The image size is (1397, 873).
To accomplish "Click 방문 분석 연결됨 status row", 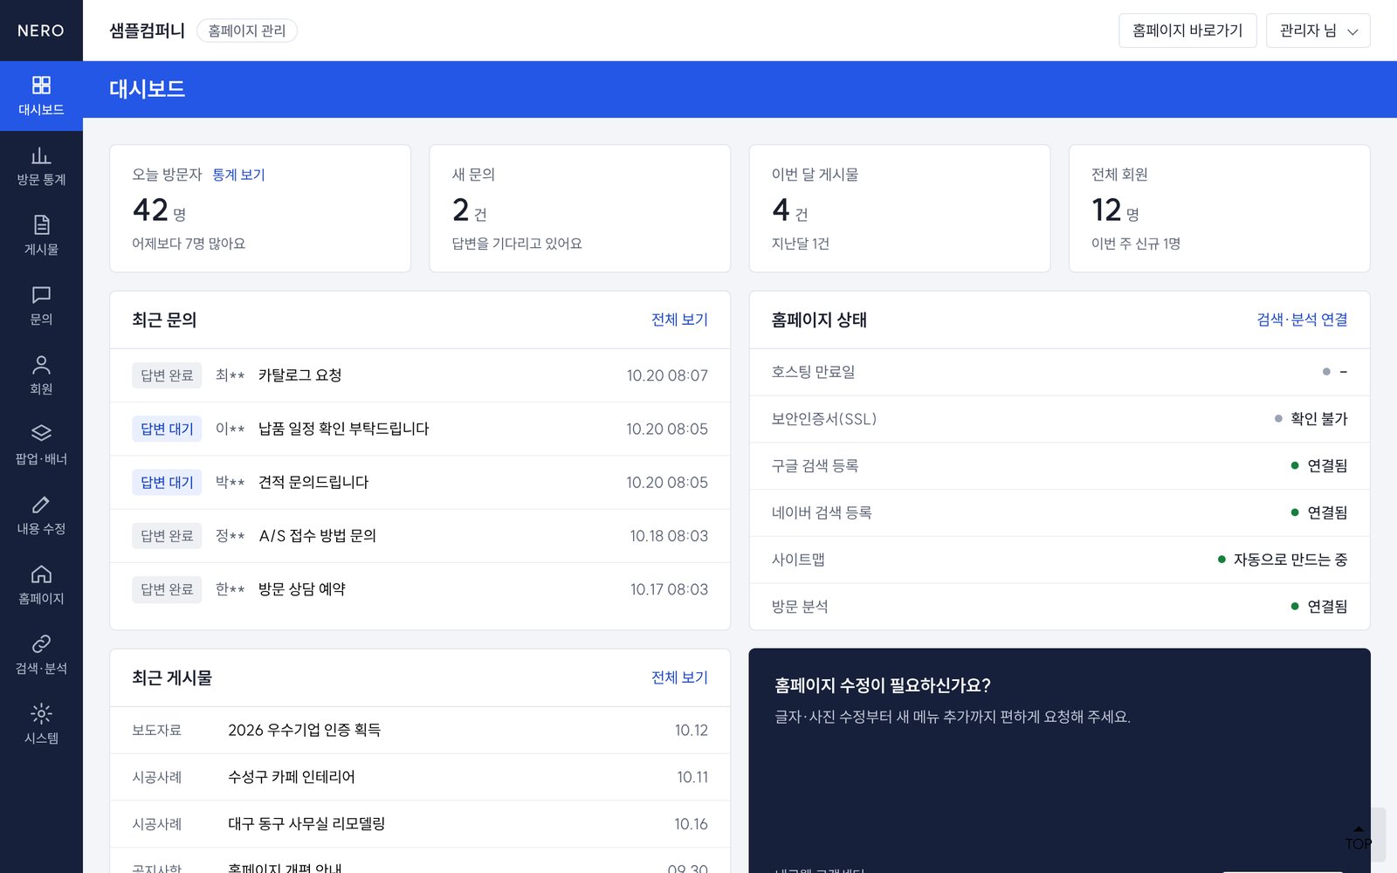I will [1060, 607].
